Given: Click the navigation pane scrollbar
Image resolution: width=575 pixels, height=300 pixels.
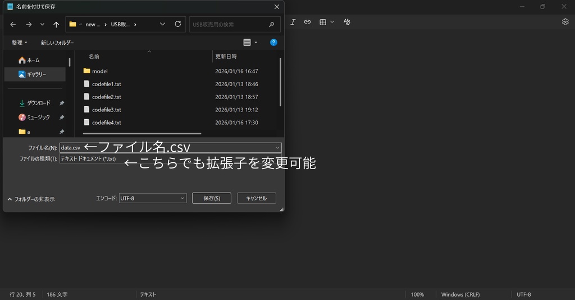Looking at the screenshot, I should [x=69, y=62].
